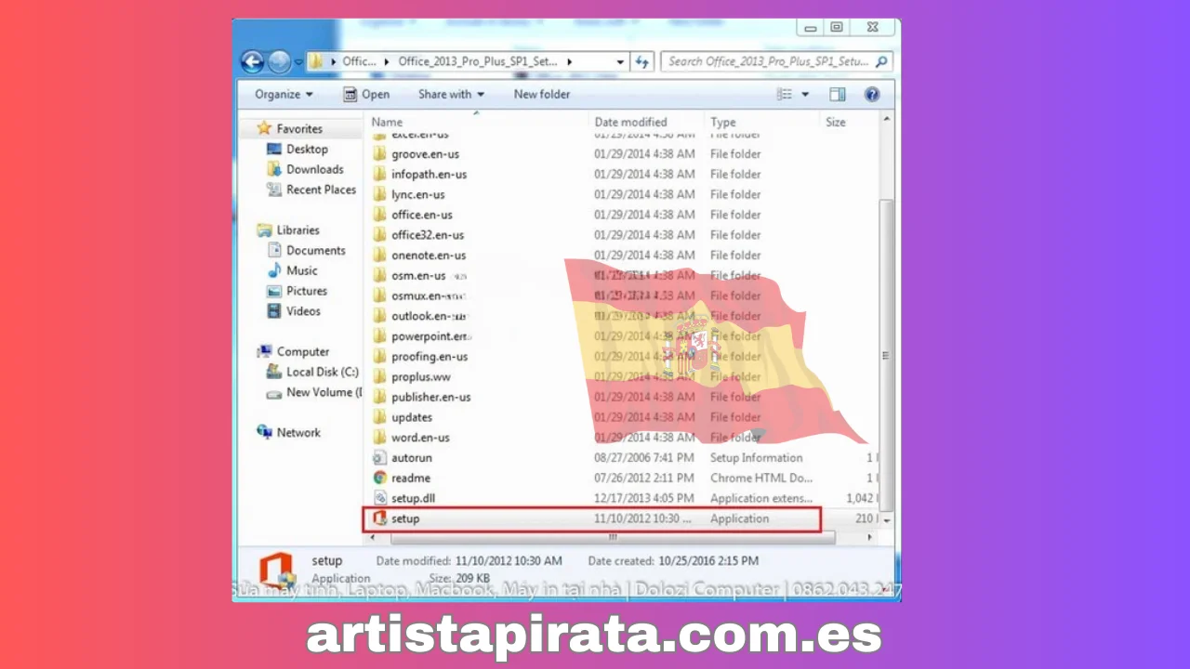Select the autorun setup information file icon
Image resolution: width=1190 pixels, height=669 pixels.
379,458
